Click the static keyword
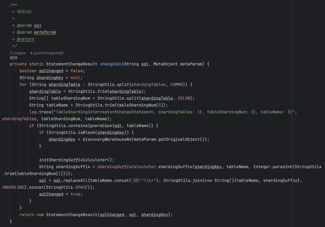The width and height of the screenshot is (325, 227). (36, 64)
